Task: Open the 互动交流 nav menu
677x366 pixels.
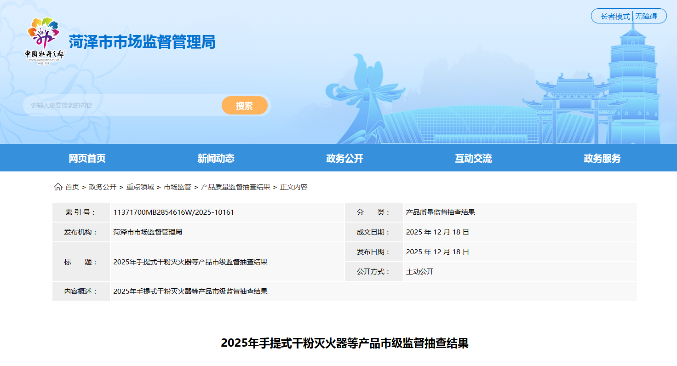Action: [x=474, y=158]
